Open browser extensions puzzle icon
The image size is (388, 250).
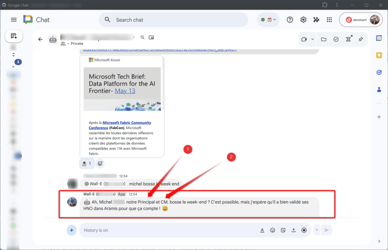pos(325,5)
